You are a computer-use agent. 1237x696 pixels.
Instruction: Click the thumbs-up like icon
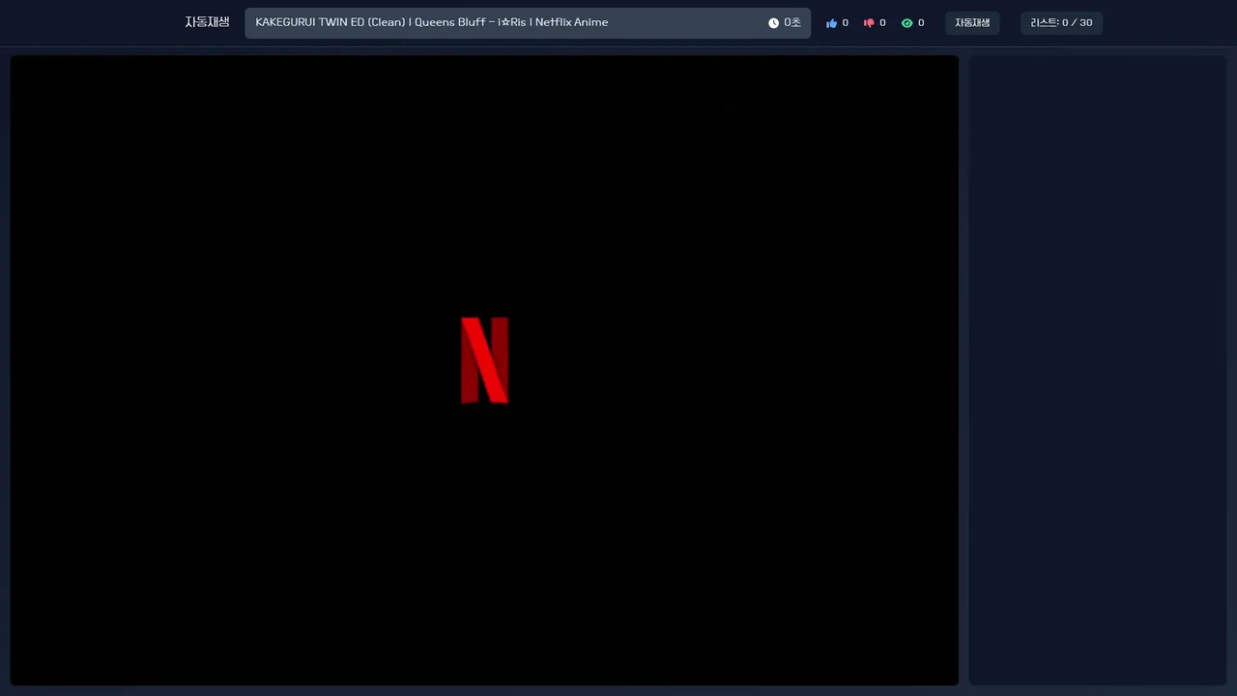point(831,23)
